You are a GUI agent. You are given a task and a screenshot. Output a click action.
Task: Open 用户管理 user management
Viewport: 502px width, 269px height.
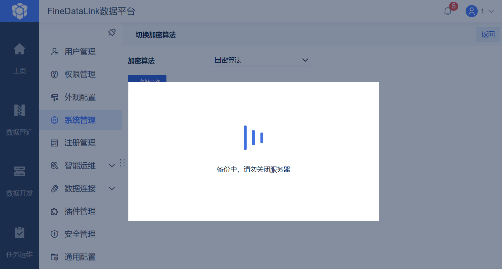coord(81,52)
